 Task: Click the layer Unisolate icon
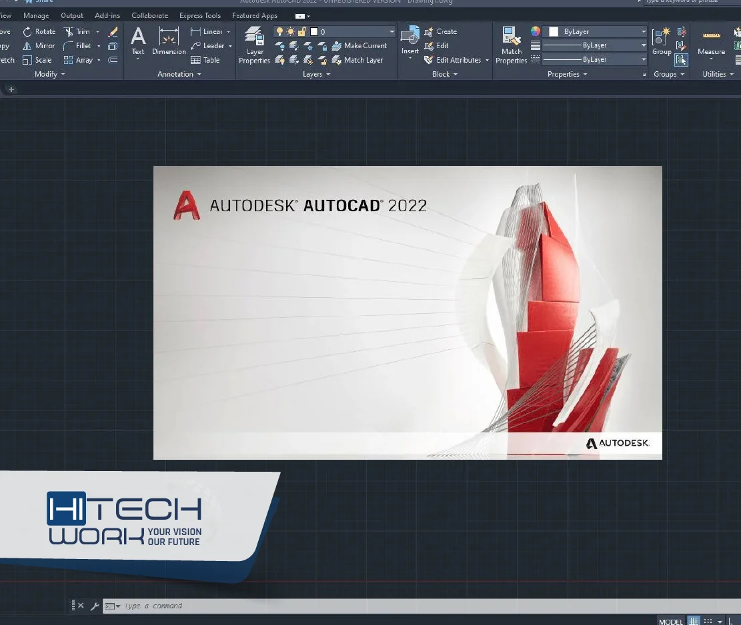coord(294,60)
